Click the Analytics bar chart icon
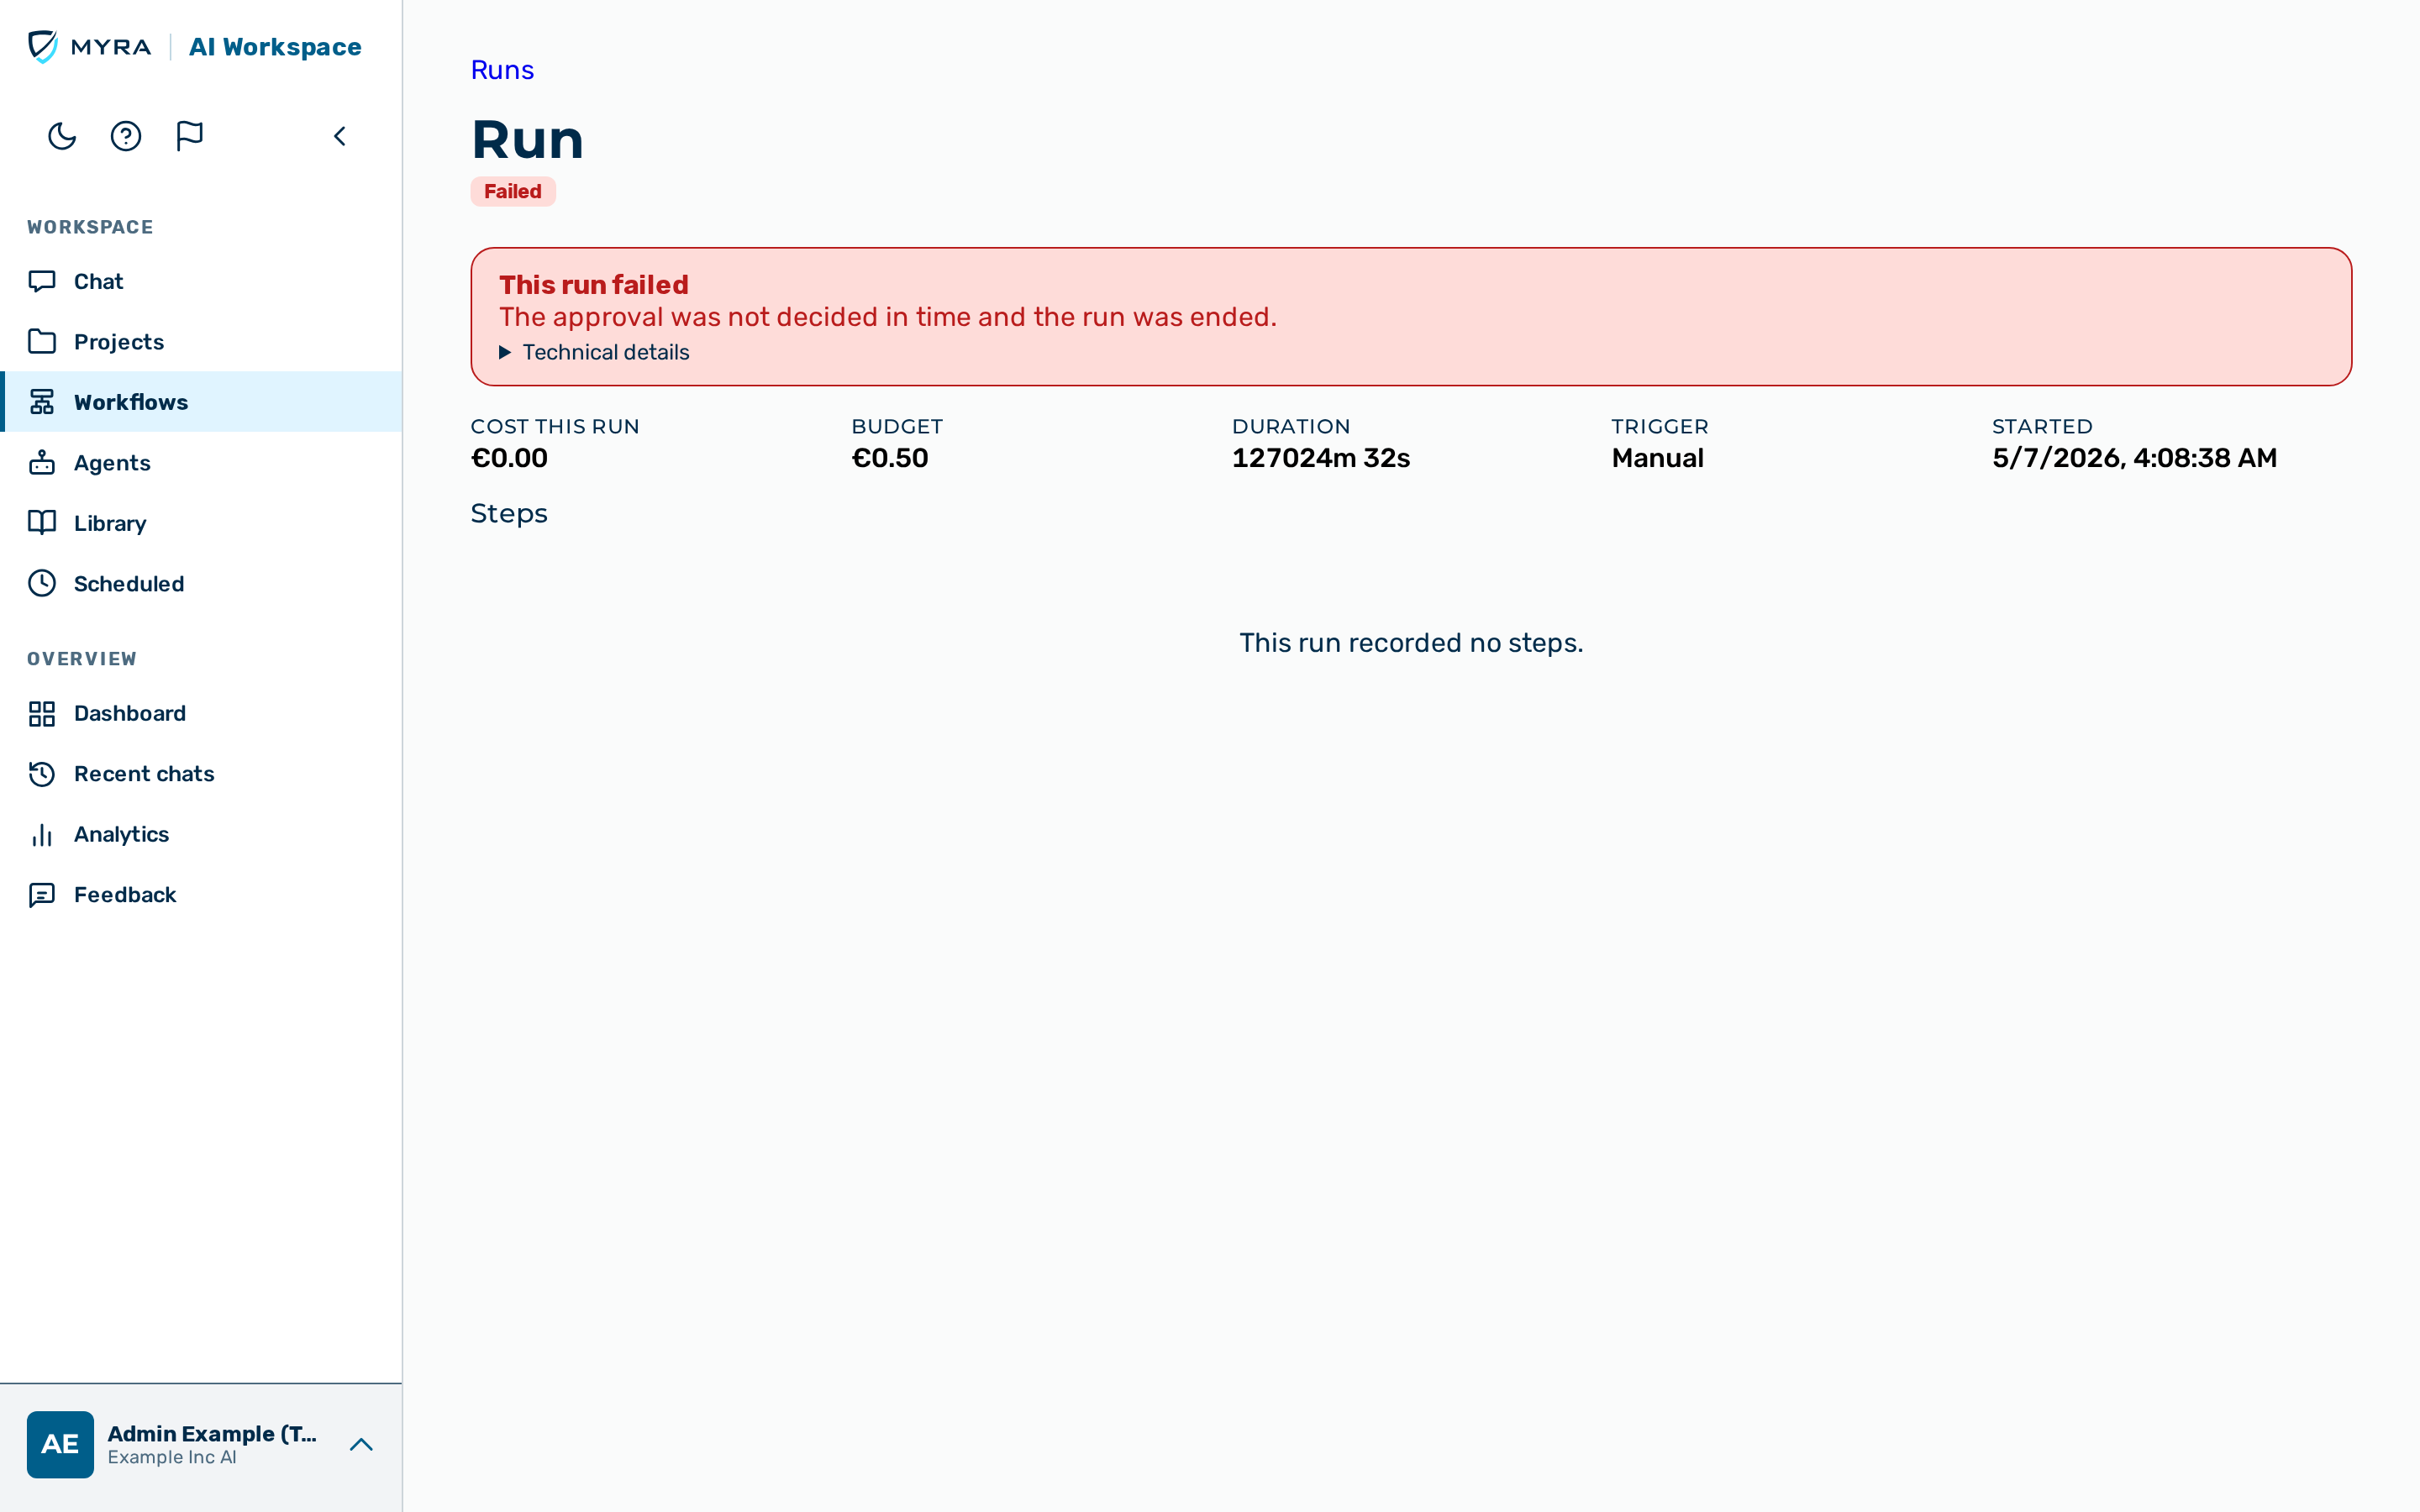Viewport: 2420px width, 1512px height. pyautogui.click(x=42, y=834)
